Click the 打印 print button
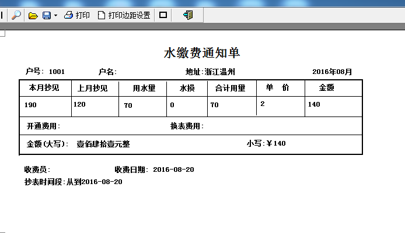The image size is (405, 233). (x=77, y=15)
